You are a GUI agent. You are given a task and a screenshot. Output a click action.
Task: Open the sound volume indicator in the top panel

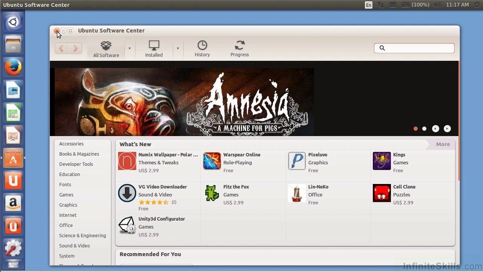(437, 5)
